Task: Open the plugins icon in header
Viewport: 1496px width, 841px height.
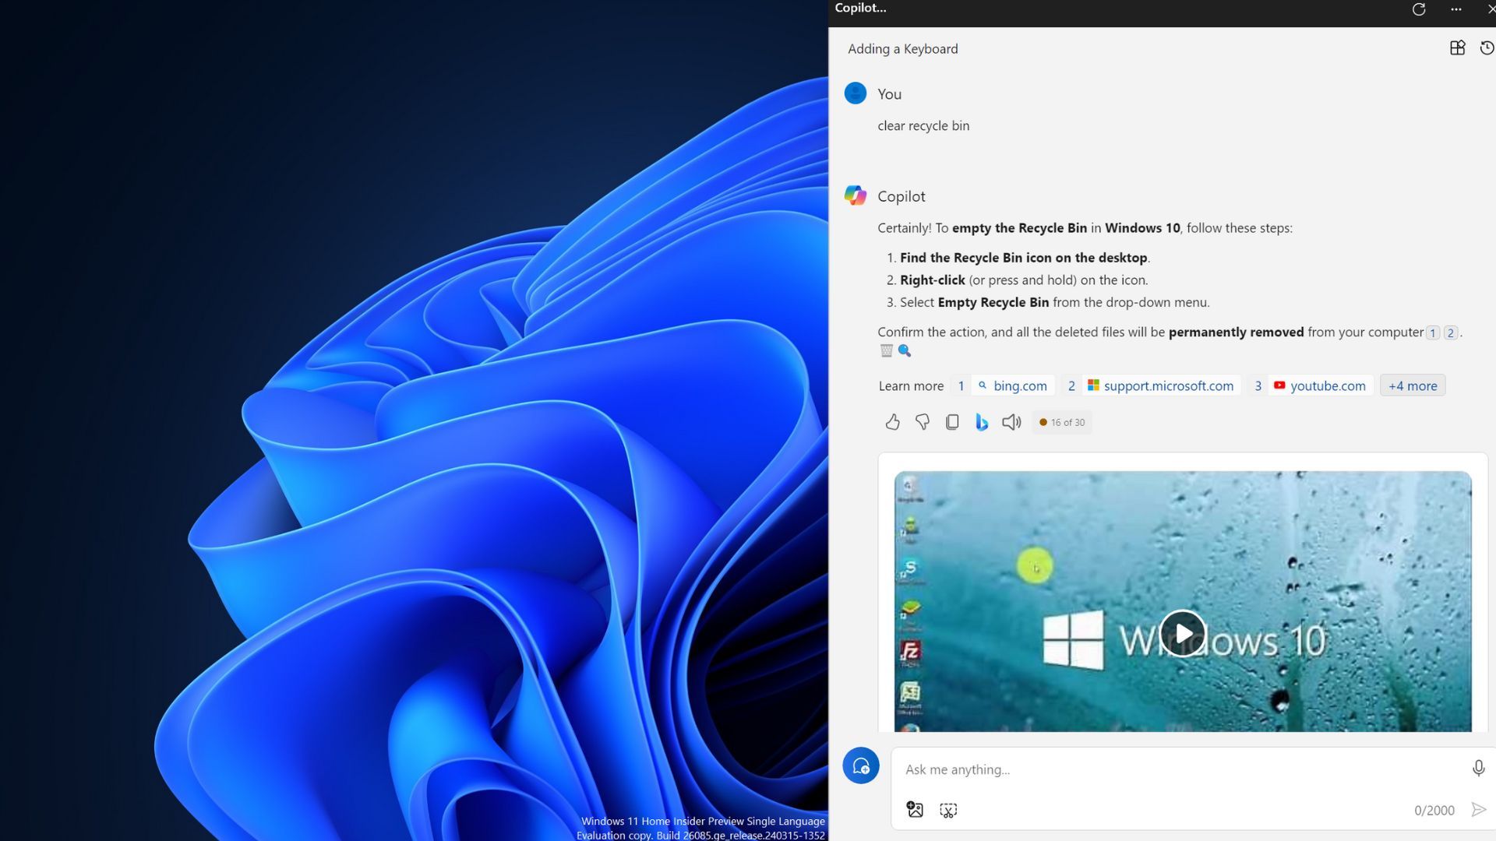Action: [1457, 48]
